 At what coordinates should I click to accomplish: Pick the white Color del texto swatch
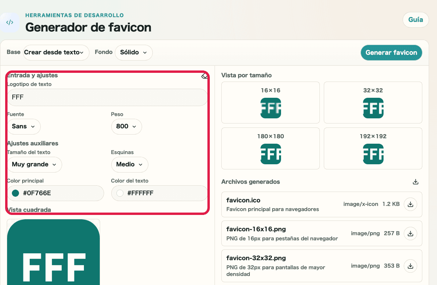pos(120,193)
